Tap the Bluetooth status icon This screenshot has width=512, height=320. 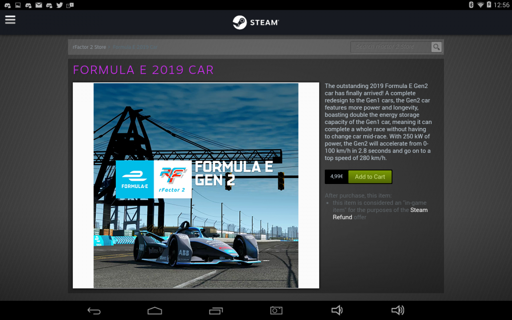pos(471,4)
